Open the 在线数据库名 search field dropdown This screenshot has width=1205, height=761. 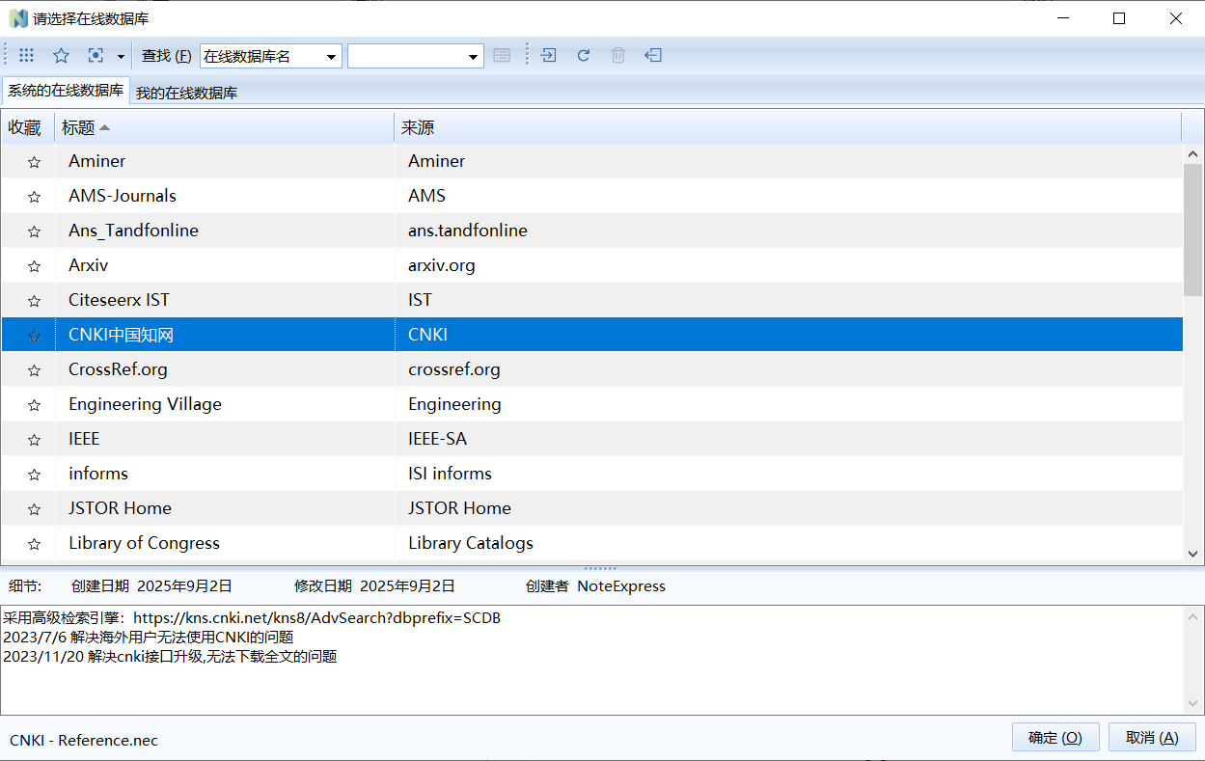pos(332,57)
